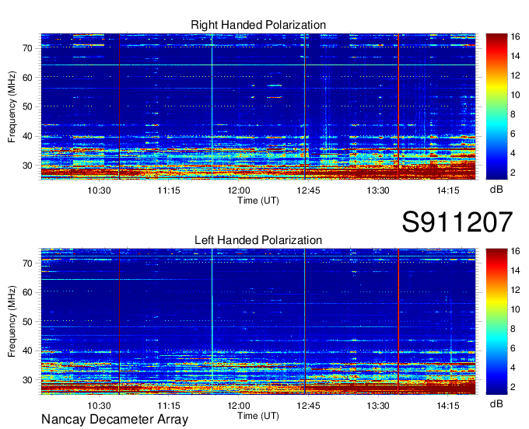Click the 40 MHz tick of Left Handed plot
Viewport: 529px width, 429px height.
click(x=28, y=351)
